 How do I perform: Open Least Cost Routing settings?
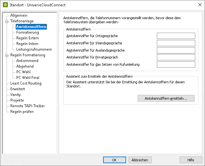coord(26,83)
